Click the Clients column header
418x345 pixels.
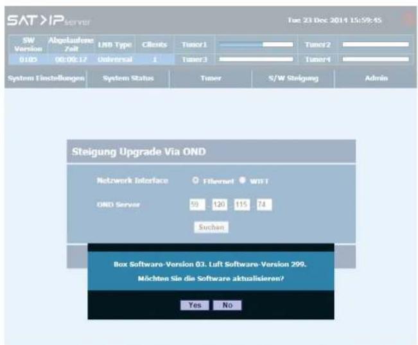[x=155, y=44]
